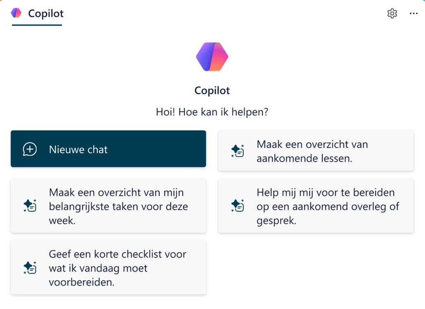Click the small Copilot logo in the header

click(x=16, y=13)
